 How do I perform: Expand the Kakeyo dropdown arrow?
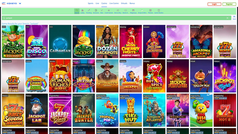[x=20, y=3]
